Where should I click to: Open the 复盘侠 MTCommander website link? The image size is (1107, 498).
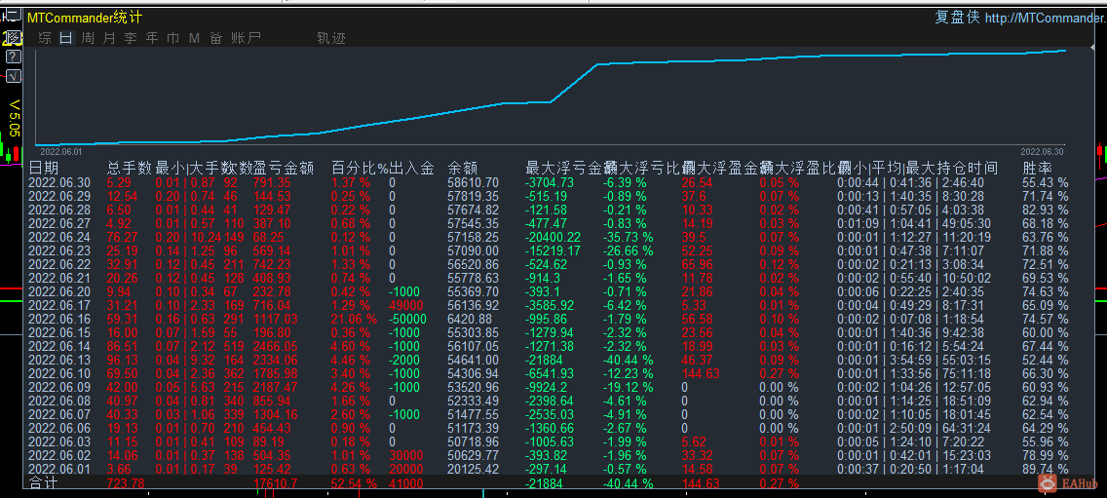click(x=1020, y=18)
